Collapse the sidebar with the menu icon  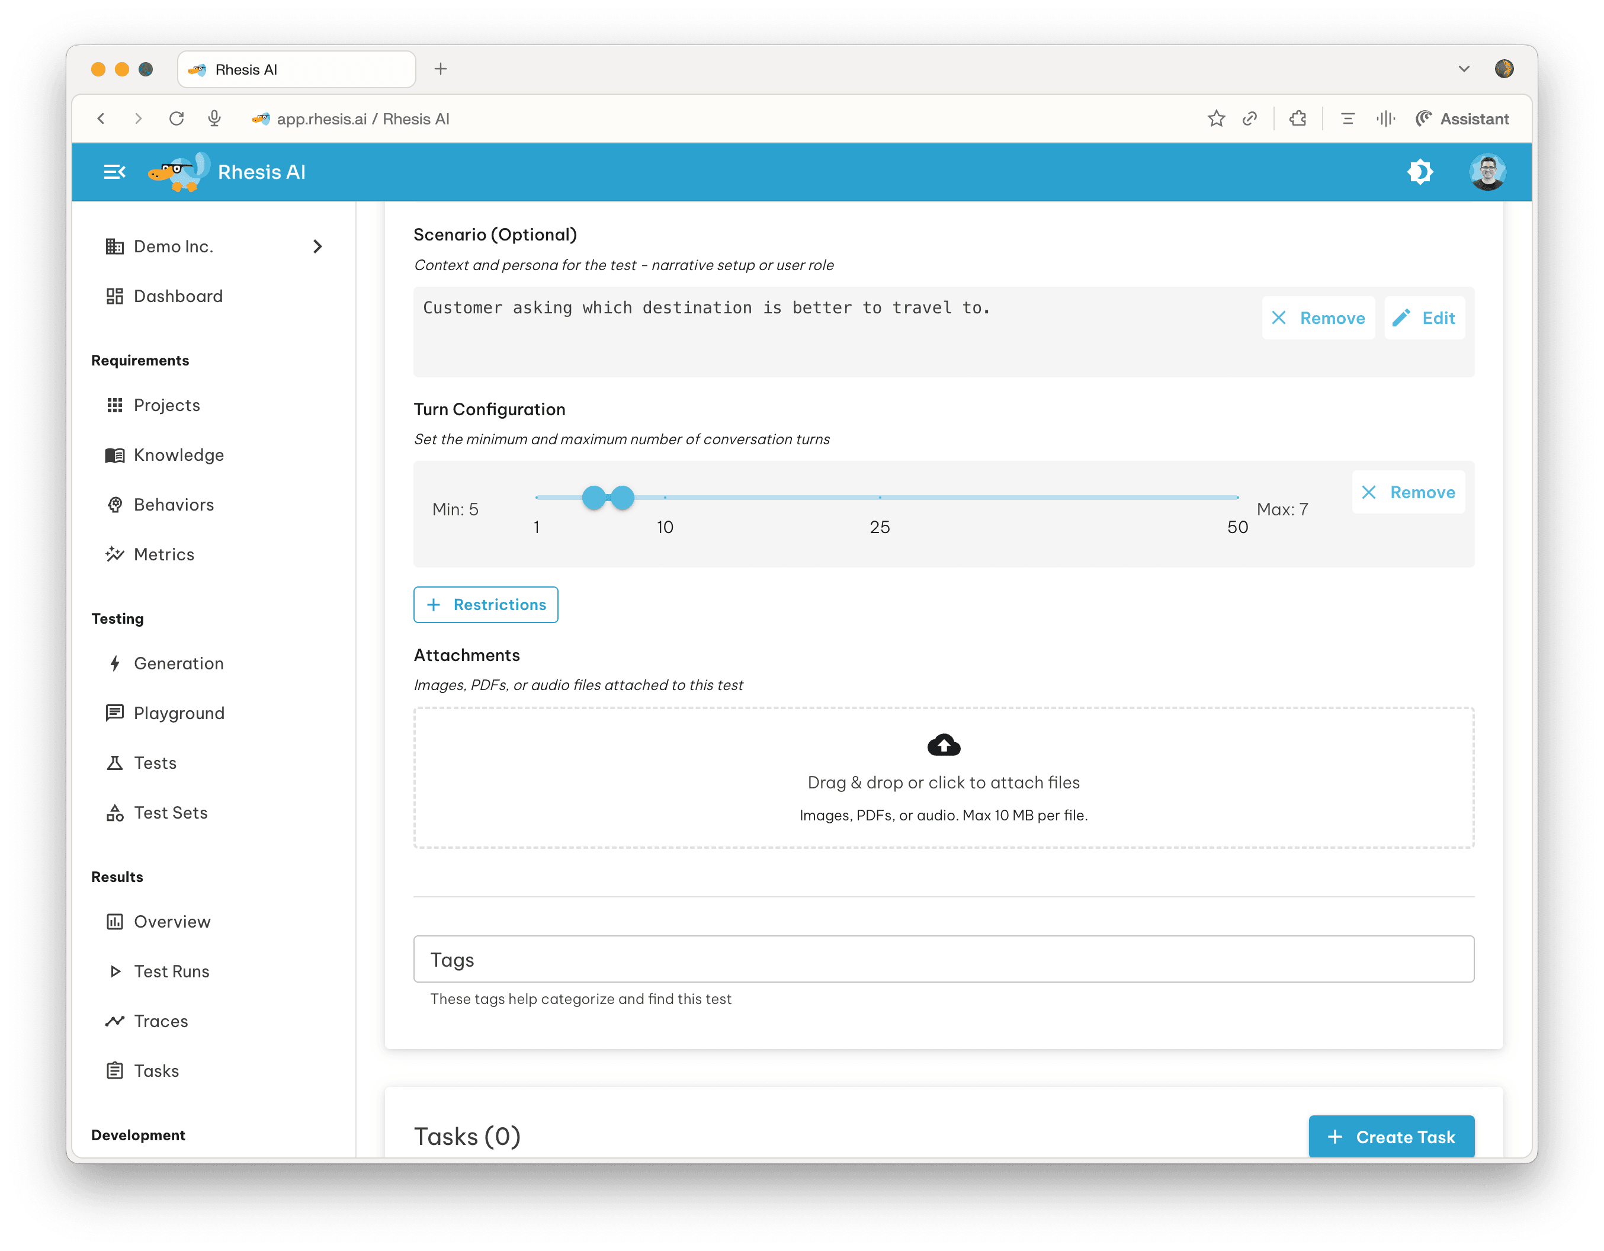coord(114,172)
